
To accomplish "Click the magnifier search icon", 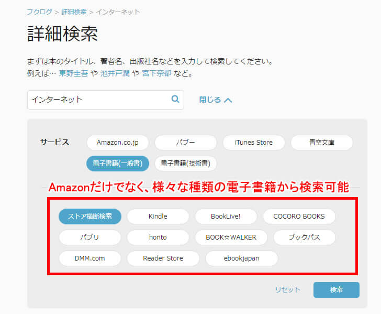I will pyautogui.click(x=175, y=99).
